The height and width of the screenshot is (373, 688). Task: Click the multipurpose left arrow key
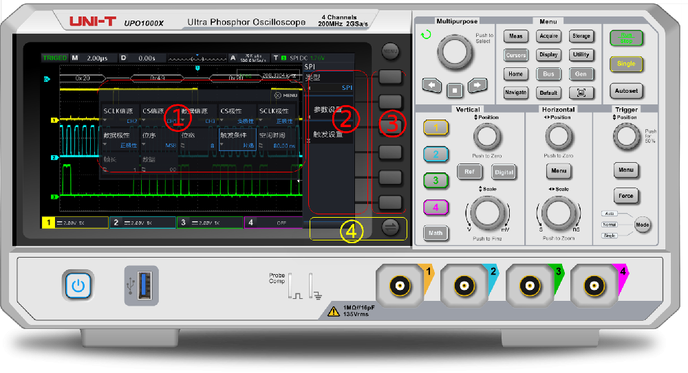431,86
